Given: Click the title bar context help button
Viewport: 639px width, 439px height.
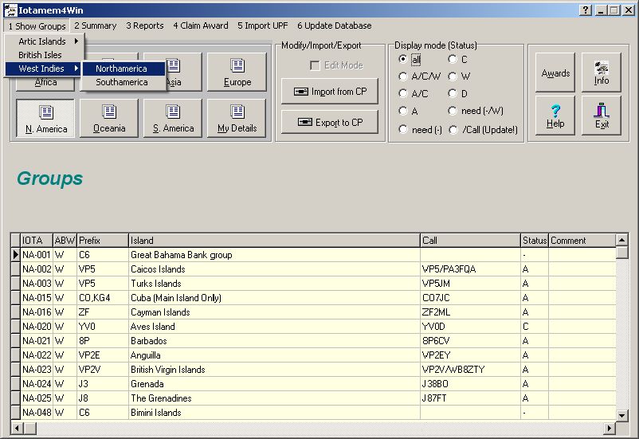Looking at the screenshot, I should [585, 10].
